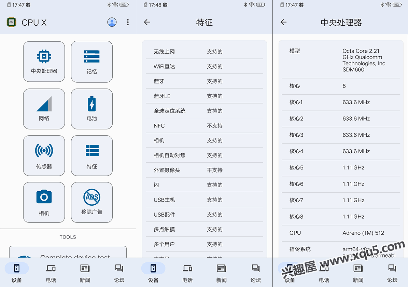The width and height of the screenshot is (408, 287).
Task: Open the 记忆 (memory) section
Action: coord(92,61)
